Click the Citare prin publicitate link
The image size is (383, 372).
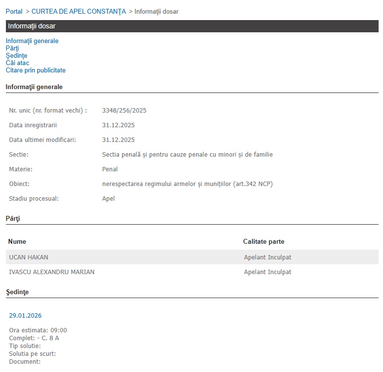coord(35,70)
